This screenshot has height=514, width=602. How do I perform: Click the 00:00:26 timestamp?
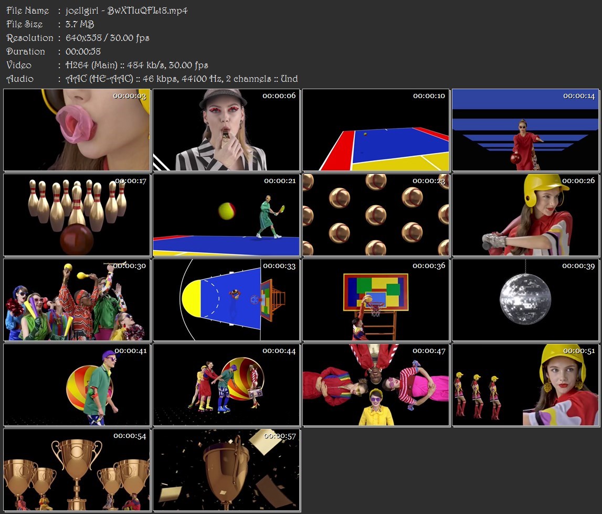point(578,180)
